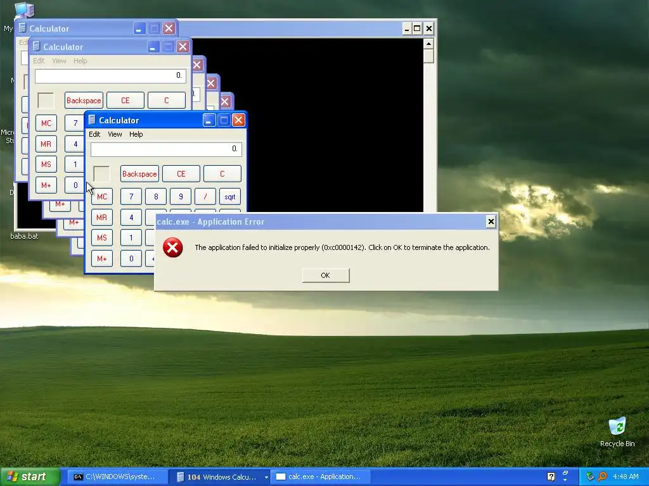Select the baba.bat desktop file

click(x=24, y=236)
